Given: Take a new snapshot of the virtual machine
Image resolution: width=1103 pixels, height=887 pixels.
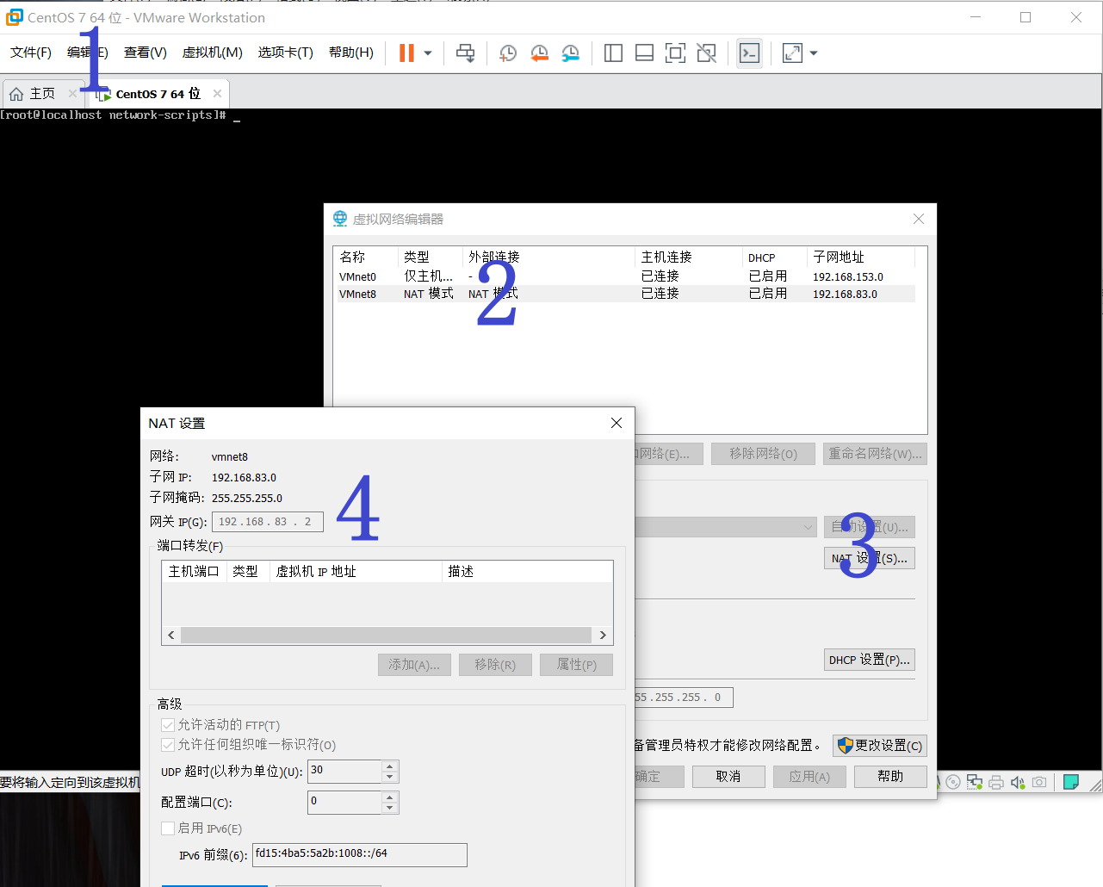Looking at the screenshot, I should click(x=507, y=53).
